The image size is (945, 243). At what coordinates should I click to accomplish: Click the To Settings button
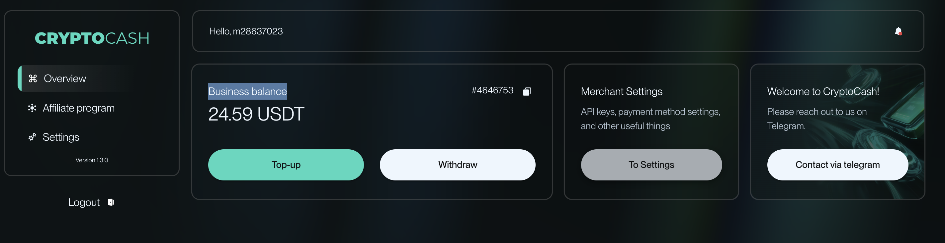point(651,165)
